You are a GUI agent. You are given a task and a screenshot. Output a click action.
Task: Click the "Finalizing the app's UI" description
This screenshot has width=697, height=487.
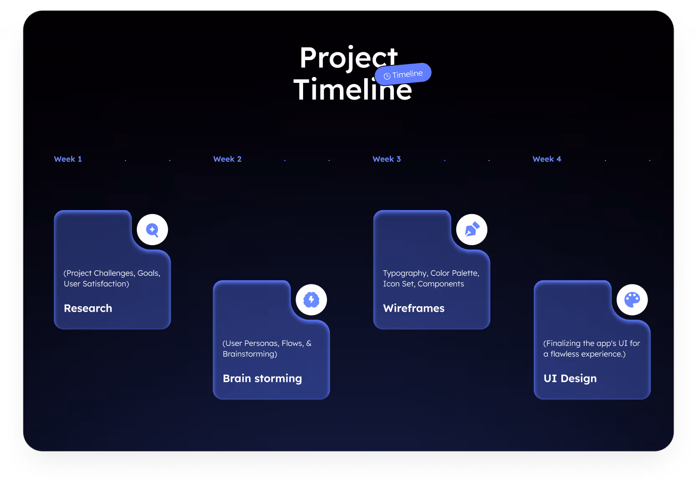[592, 349]
